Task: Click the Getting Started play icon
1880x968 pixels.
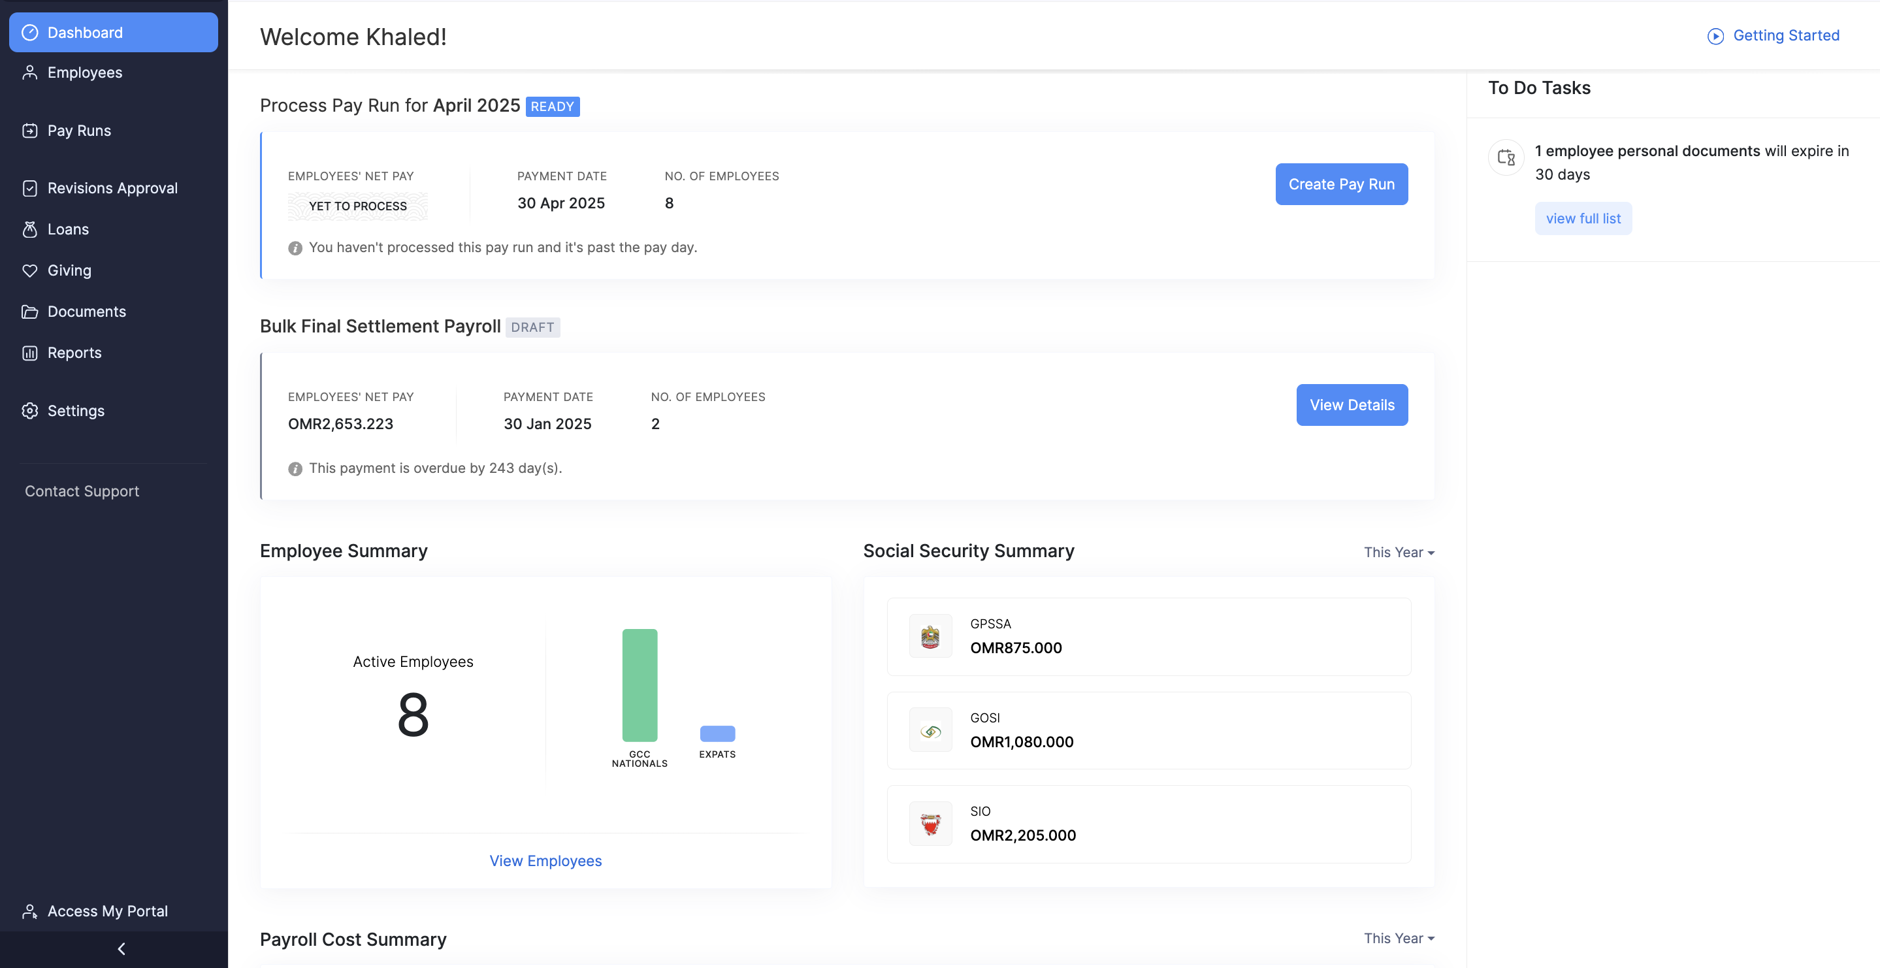Action: [1715, 36]
